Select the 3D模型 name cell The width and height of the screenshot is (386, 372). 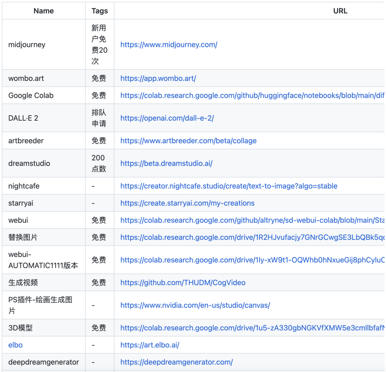44,328
